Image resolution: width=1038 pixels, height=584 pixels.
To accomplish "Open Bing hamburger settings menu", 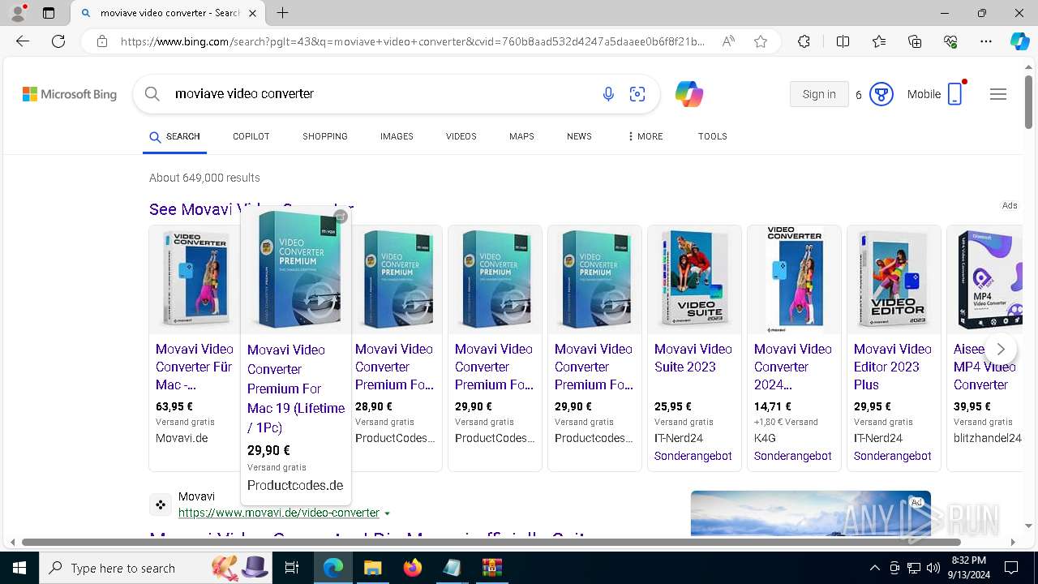I will 998,94.
